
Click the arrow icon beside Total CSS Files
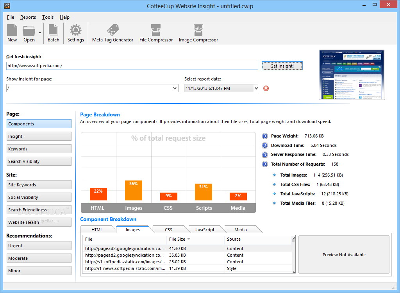[274, 184]
